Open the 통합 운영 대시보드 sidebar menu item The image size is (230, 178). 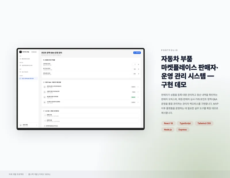pyautogui.click(x=28, y=59)
